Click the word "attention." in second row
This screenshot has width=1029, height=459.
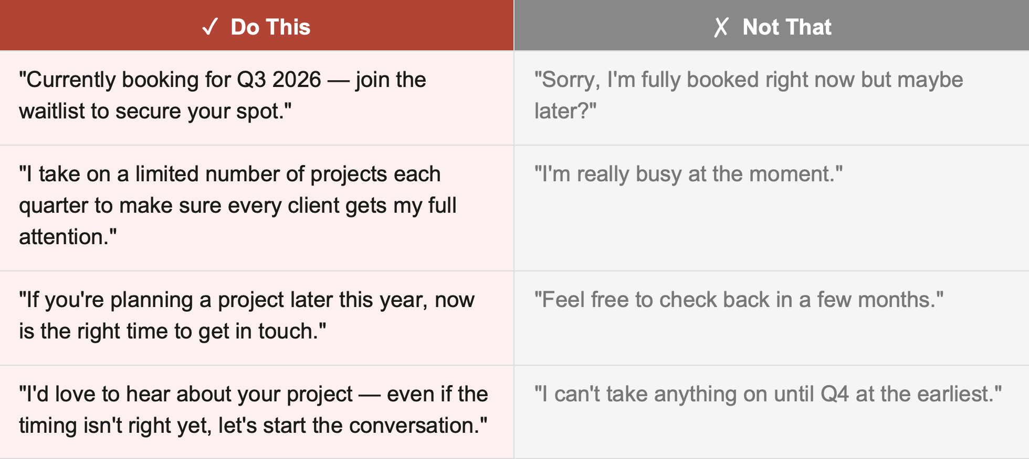pyautogui.click(x=68, y=237)
